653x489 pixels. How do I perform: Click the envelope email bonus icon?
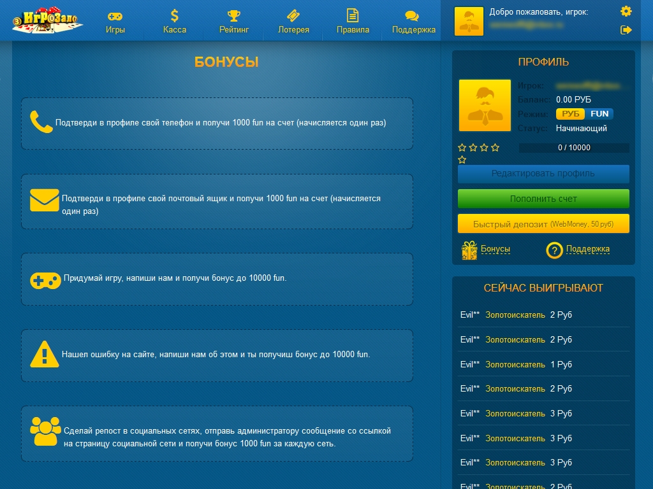44,201
